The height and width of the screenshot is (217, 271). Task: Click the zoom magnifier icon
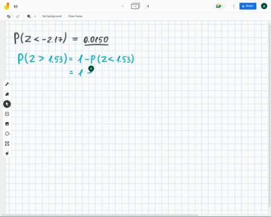(29, 16)
